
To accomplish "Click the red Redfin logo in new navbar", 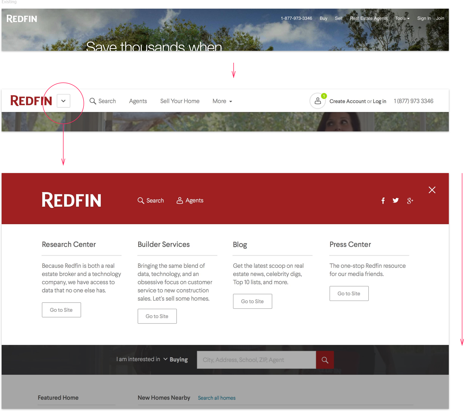I will (31, 101).
